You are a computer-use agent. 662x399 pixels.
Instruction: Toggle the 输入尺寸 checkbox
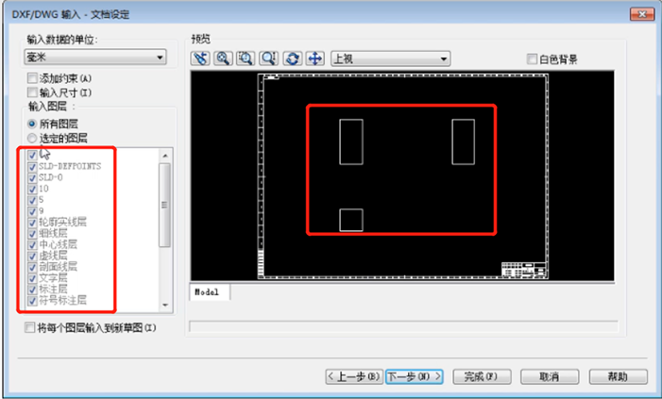(x=34, y=92)
